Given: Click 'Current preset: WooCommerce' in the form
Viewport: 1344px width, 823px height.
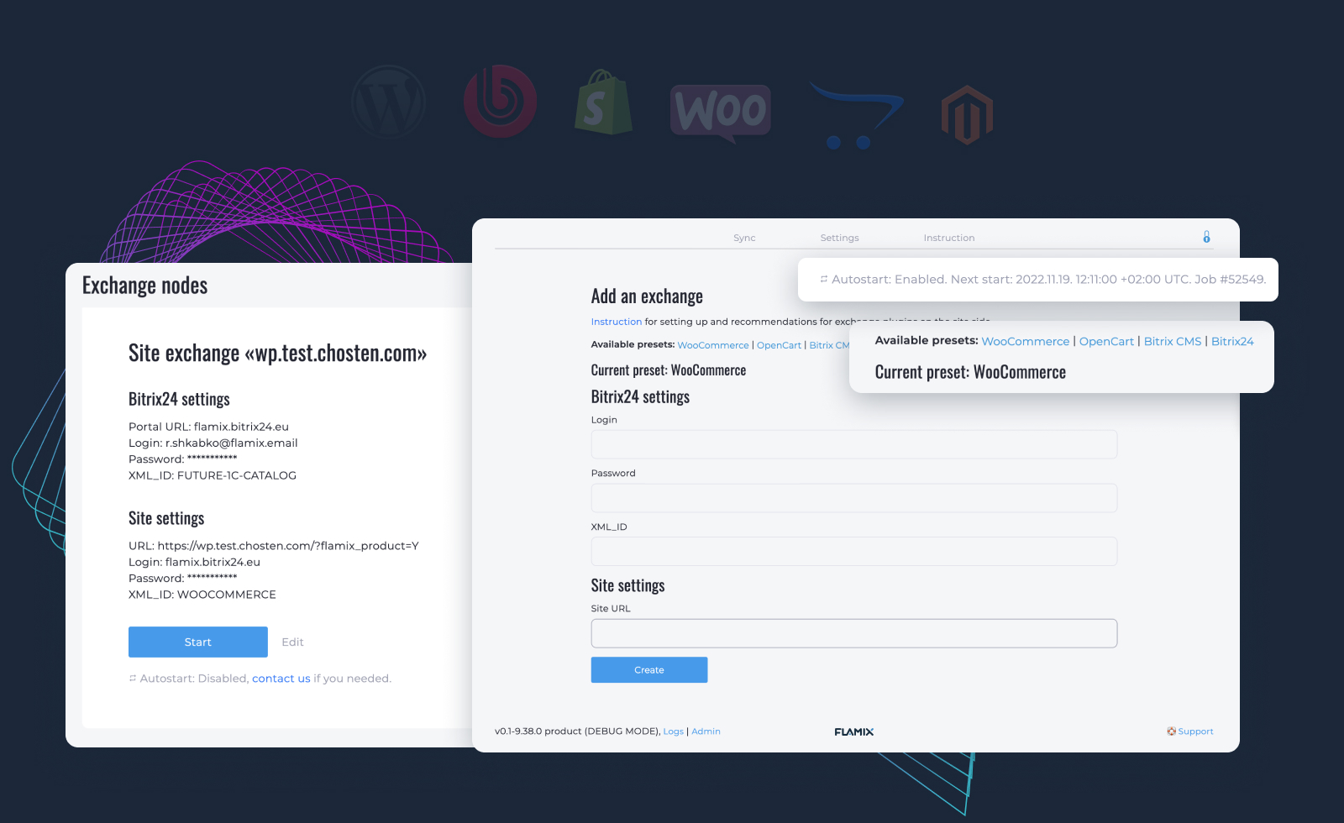Looking at the screenshot, I should (669, 370).
